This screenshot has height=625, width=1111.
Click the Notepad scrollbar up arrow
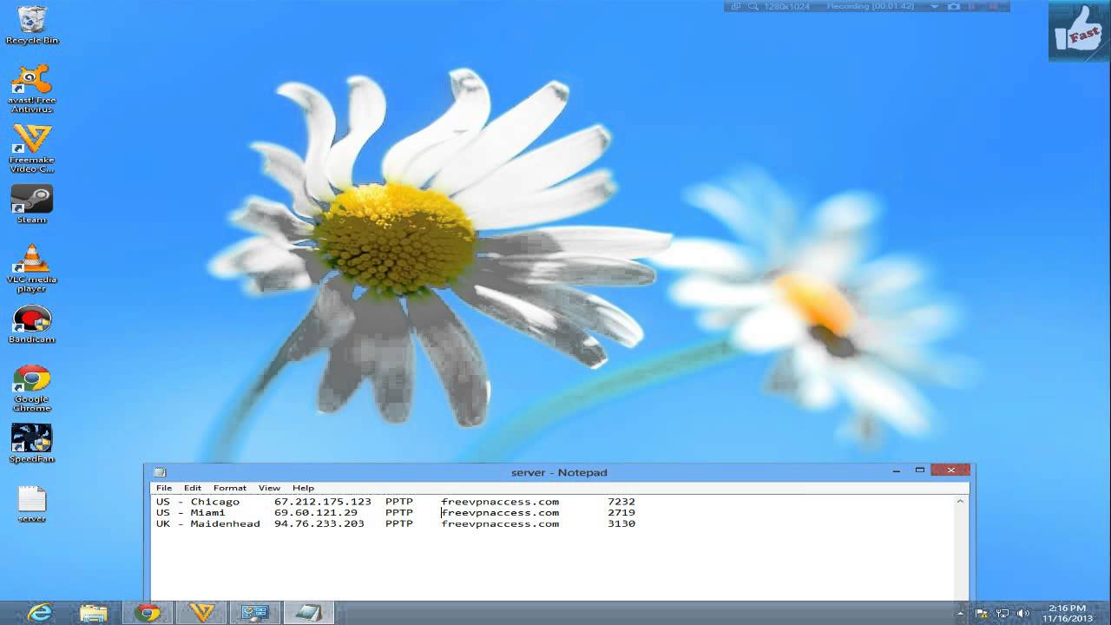pos(960,501)
